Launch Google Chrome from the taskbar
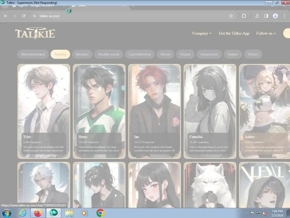 (x=100, y=213)
